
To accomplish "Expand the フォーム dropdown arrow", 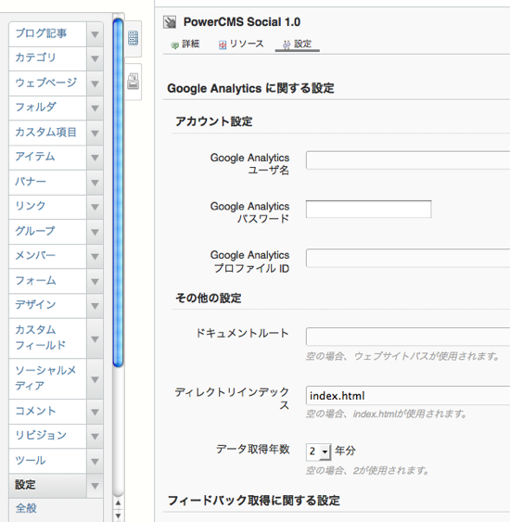I will (95, 281).
